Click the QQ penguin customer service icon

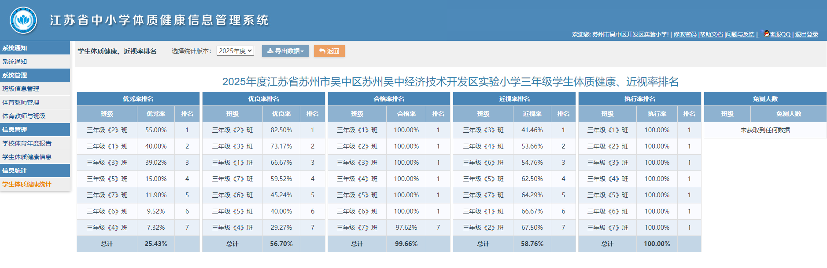766,33
